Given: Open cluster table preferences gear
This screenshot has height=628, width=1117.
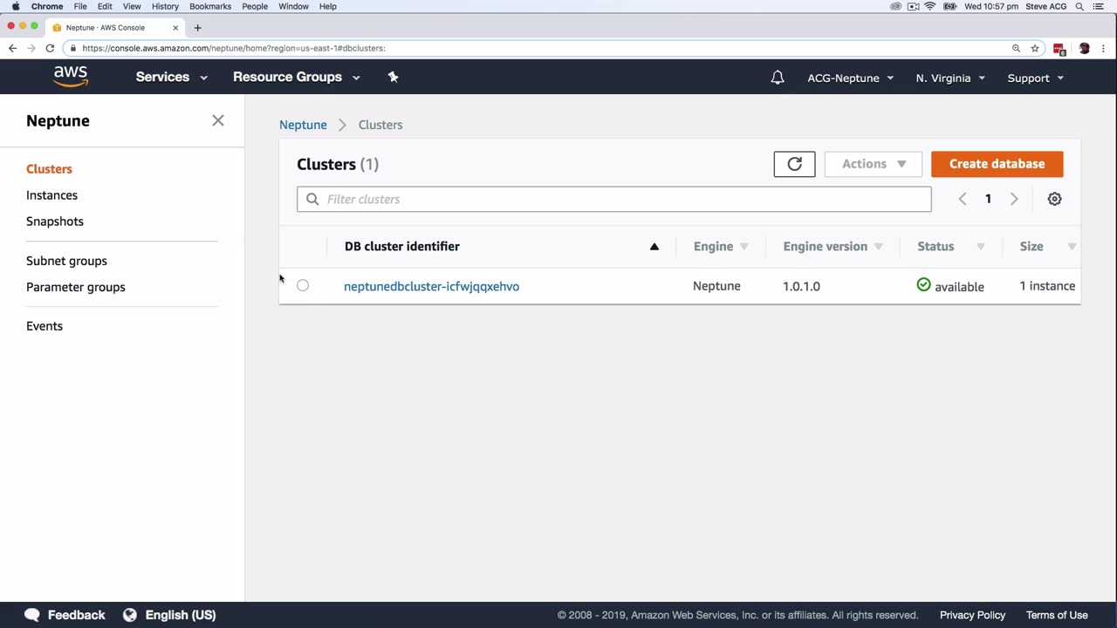Looking at the screenshot, I should click(1054, 199).
